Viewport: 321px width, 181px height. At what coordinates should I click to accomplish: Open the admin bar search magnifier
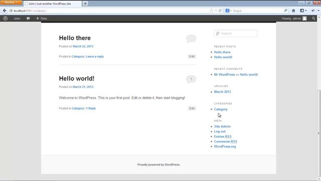click(x=313, y=19)
